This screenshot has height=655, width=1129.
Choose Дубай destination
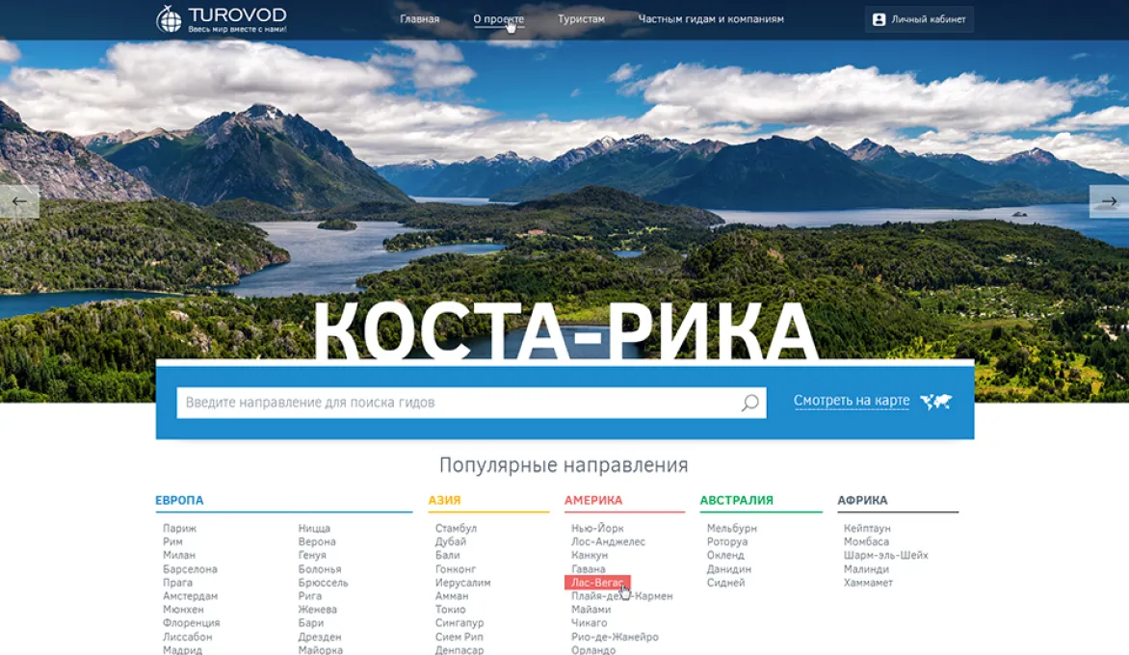(x=451, y=541)
